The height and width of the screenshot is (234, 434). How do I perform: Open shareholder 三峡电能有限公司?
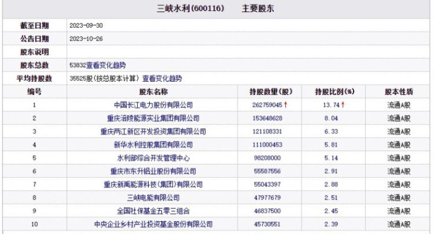point(154,198)
